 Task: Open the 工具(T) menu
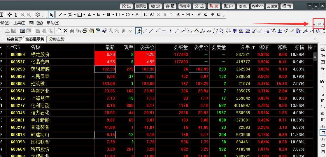point(19,23)
